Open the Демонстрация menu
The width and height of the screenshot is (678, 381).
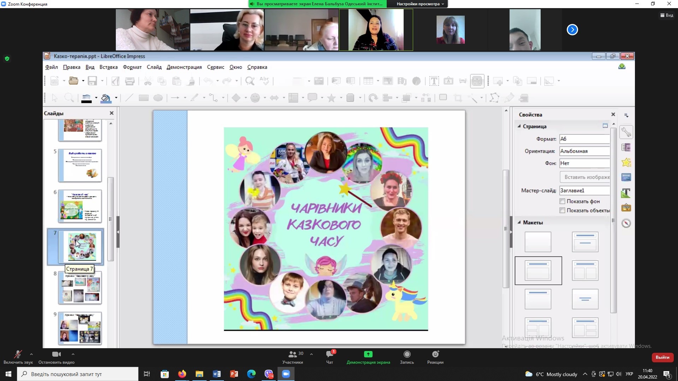184,67
